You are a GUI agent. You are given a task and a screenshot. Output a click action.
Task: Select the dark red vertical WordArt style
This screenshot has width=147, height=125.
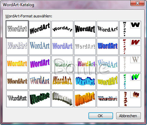[130, 46]
